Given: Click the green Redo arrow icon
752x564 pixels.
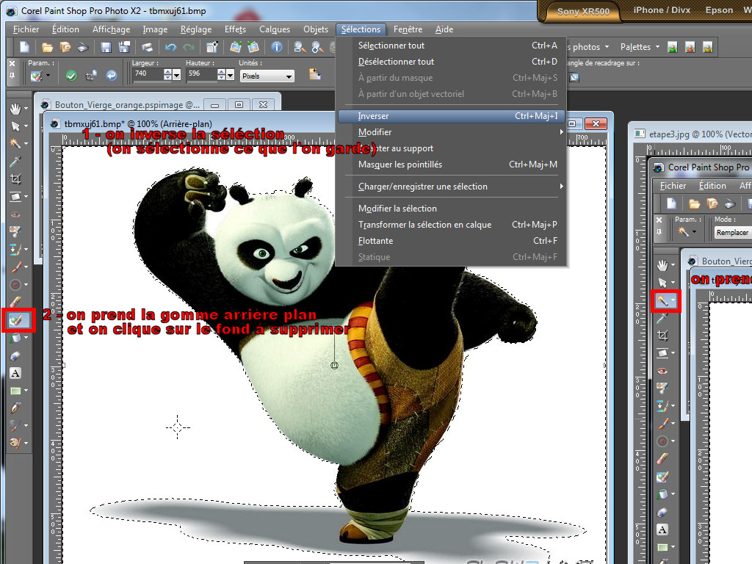Looking at the screenshot, I should click(x=189, y=47).
